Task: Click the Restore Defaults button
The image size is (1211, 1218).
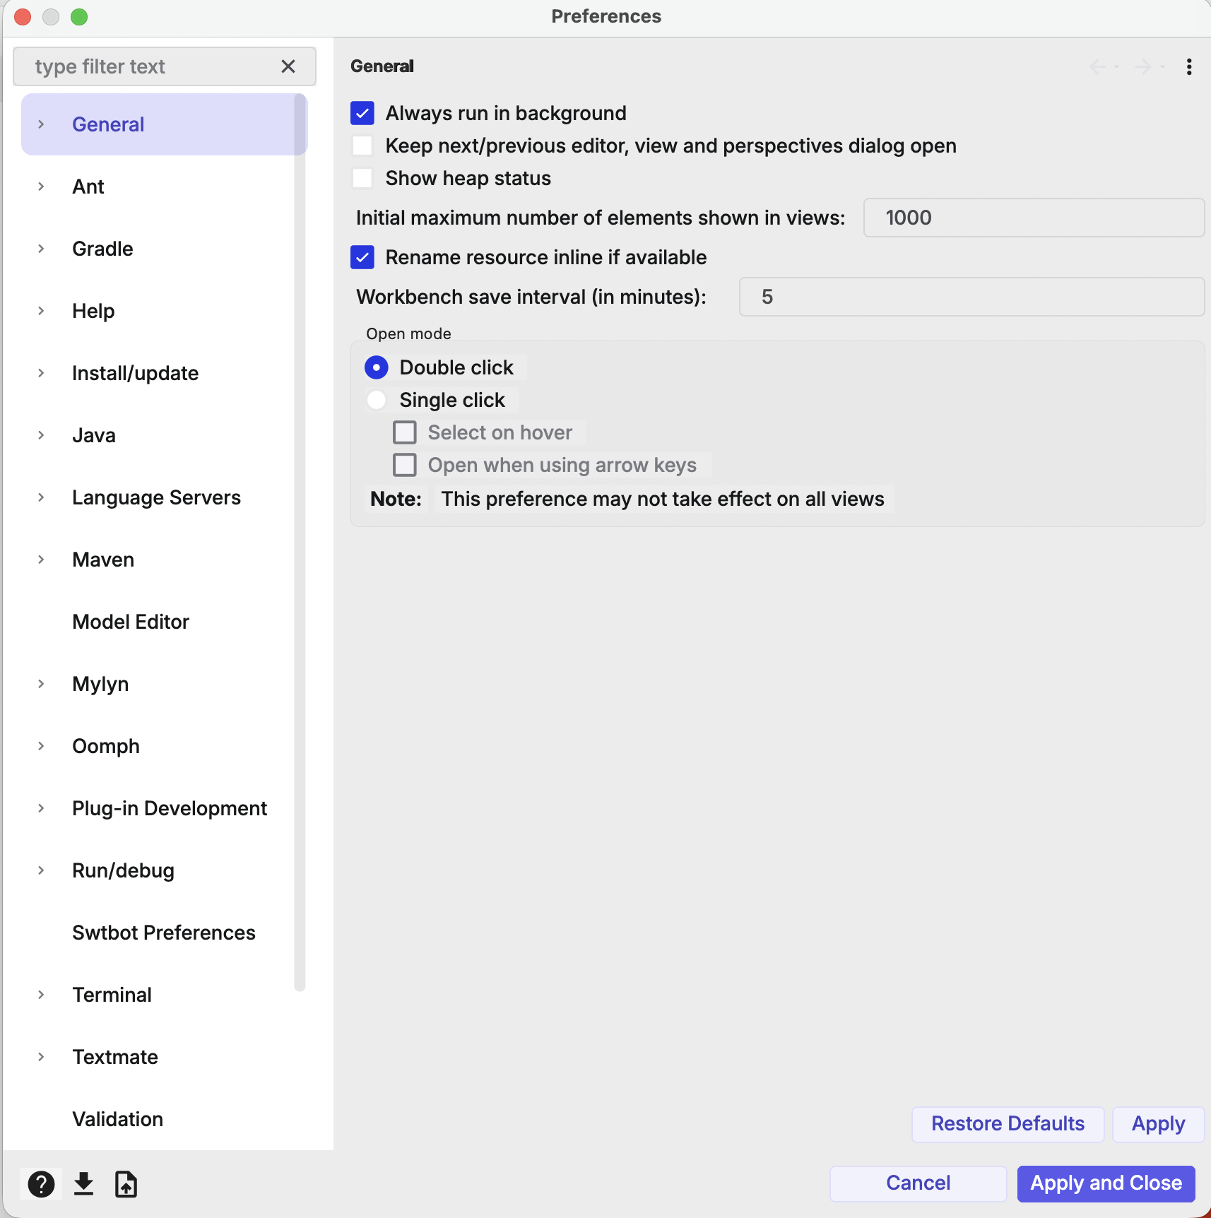Action: point(1008,1123)
